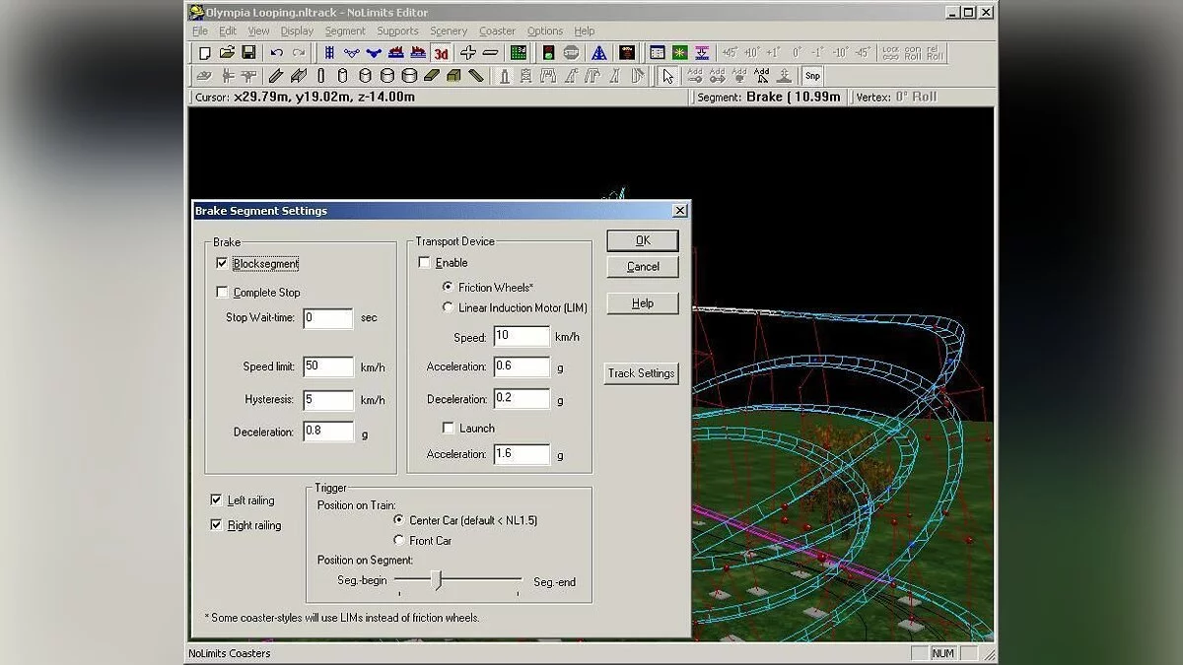Viewport: 1183px width, 665px height.
Task: Open the Edit menu
Action: [x=228, y=31]
